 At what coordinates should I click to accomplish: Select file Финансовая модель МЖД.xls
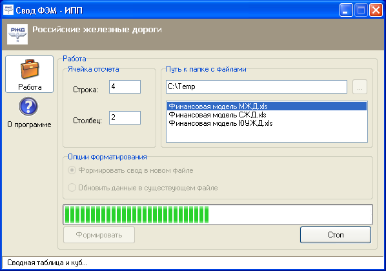click(x=267, y=106)
